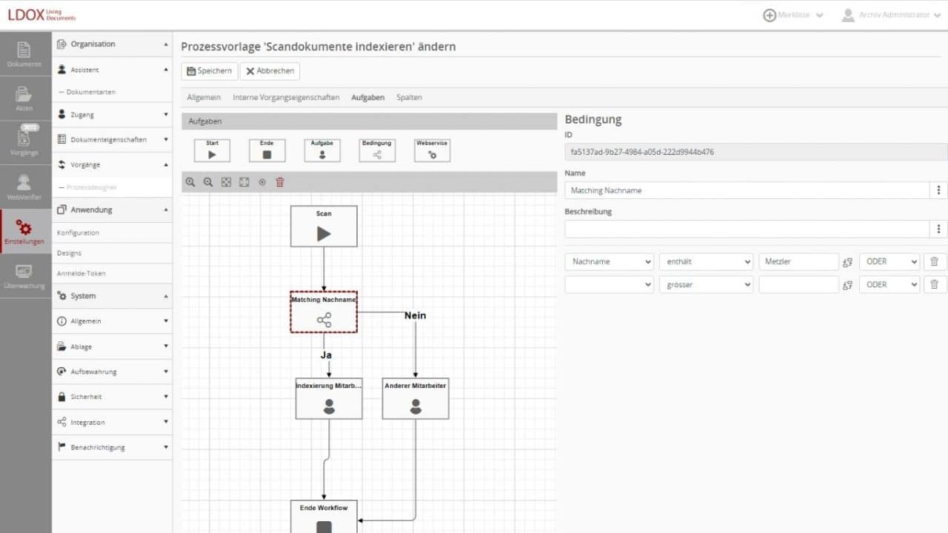Select the Ende node tool
The height and width of the screenshot is (533, 948).
click(x=267, y=150)
